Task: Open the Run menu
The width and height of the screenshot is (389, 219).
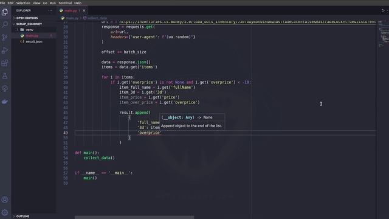Action: point(53,3)
